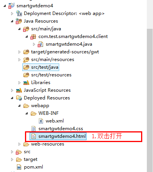This screenshot has height=172, width=153.
Task: Select the 'smartgwtdemo4.css' file label
Action: tap(61, 129)
